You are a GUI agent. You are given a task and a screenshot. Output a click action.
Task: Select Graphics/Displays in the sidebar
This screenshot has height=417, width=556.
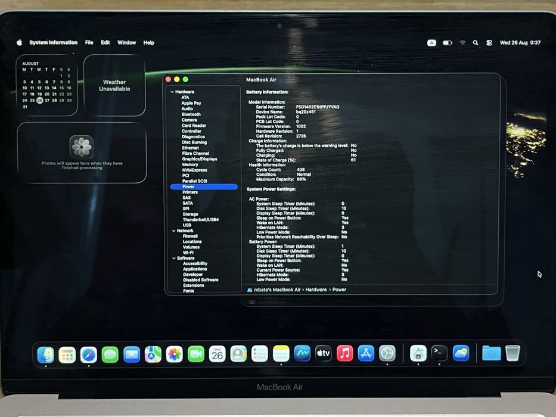pyautogui.click(x=200, y=159)
